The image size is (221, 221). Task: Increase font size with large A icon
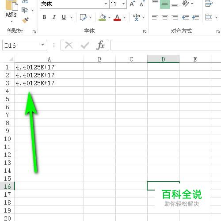coord(132,4)
